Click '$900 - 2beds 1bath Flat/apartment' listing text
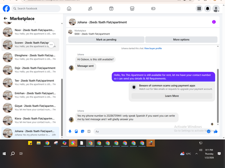The height and width of the screenshot is (168, 225). click(x=92, y=34)
